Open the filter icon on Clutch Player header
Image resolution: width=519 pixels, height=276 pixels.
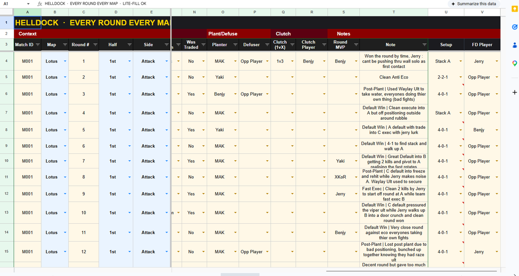324,44
